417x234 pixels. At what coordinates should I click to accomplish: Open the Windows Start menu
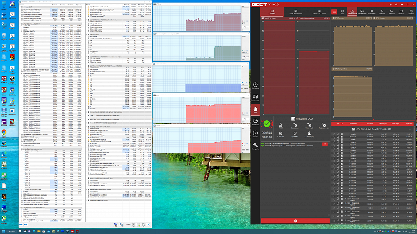click(3, 231)
